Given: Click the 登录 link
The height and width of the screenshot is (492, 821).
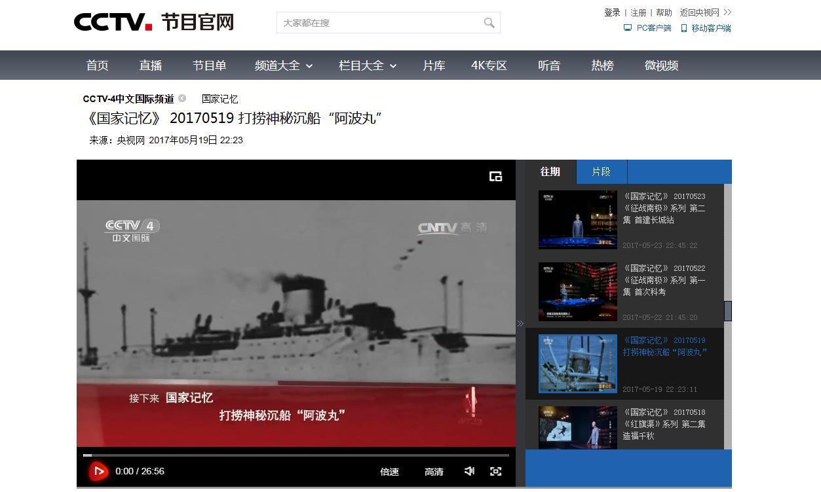Looking at the screenshot, I should pos(612,12).
